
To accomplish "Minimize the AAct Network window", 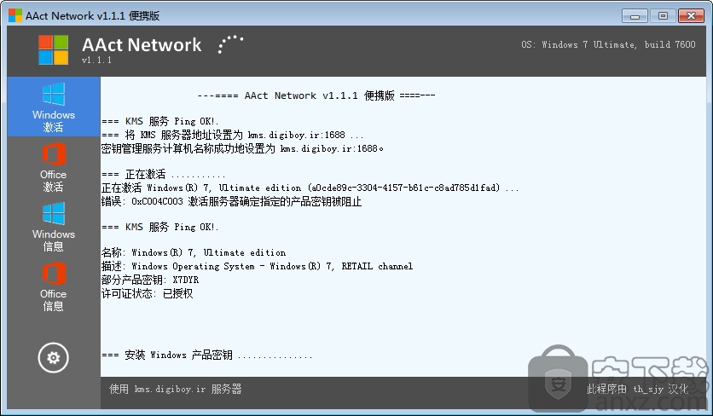I will pos(635,16).
